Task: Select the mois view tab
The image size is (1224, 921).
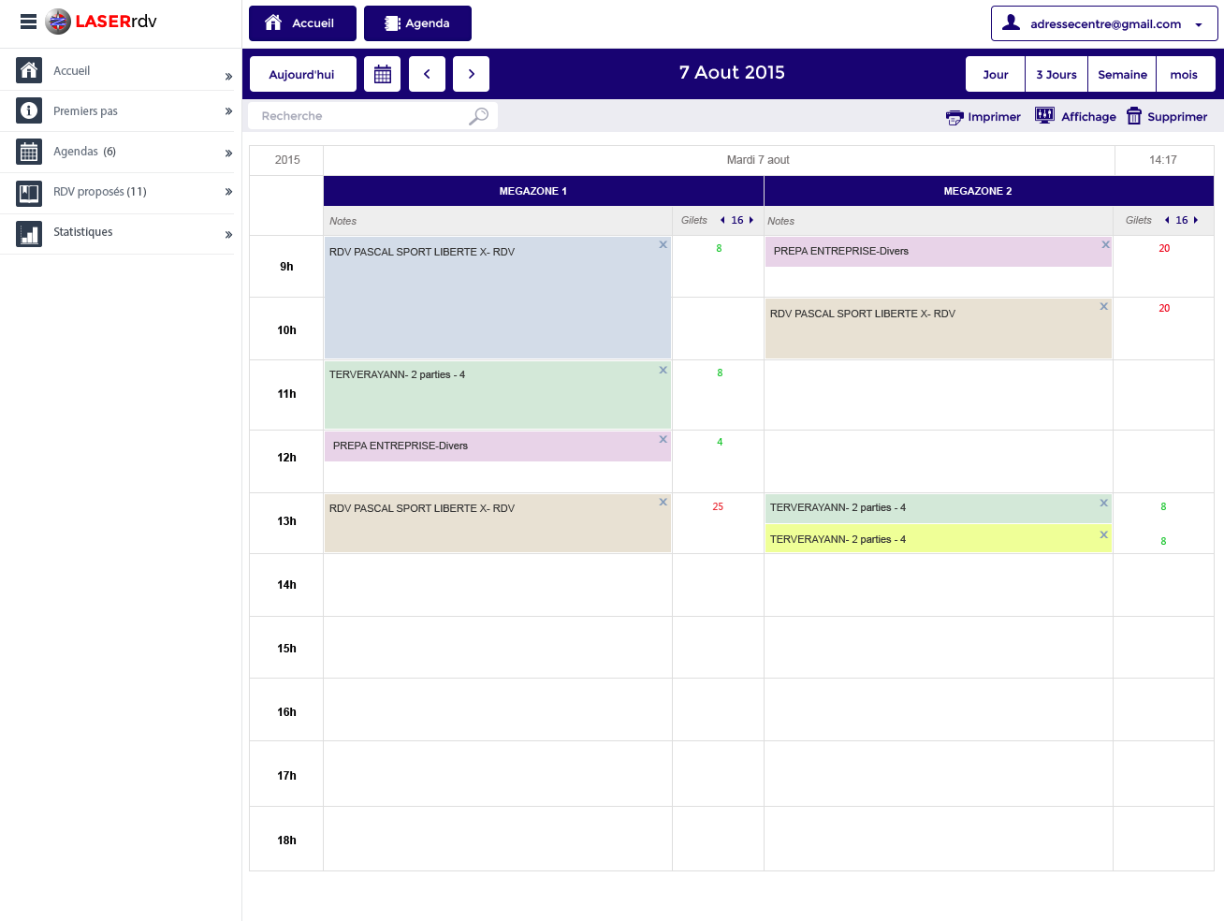Action: tap(1184, 75)
